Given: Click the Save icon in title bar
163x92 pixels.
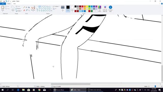Looking at the screenshot, I should point(4,1).
